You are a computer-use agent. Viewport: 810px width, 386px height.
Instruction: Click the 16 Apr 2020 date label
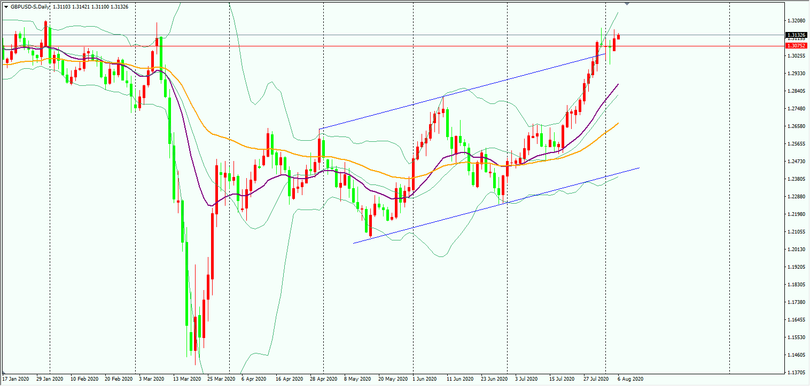[290, 379]
